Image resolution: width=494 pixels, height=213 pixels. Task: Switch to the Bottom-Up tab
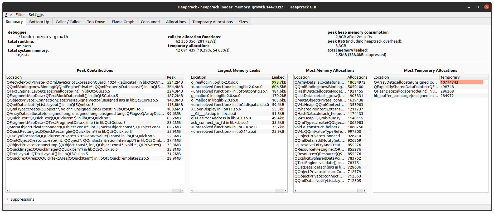coord(39,22)
